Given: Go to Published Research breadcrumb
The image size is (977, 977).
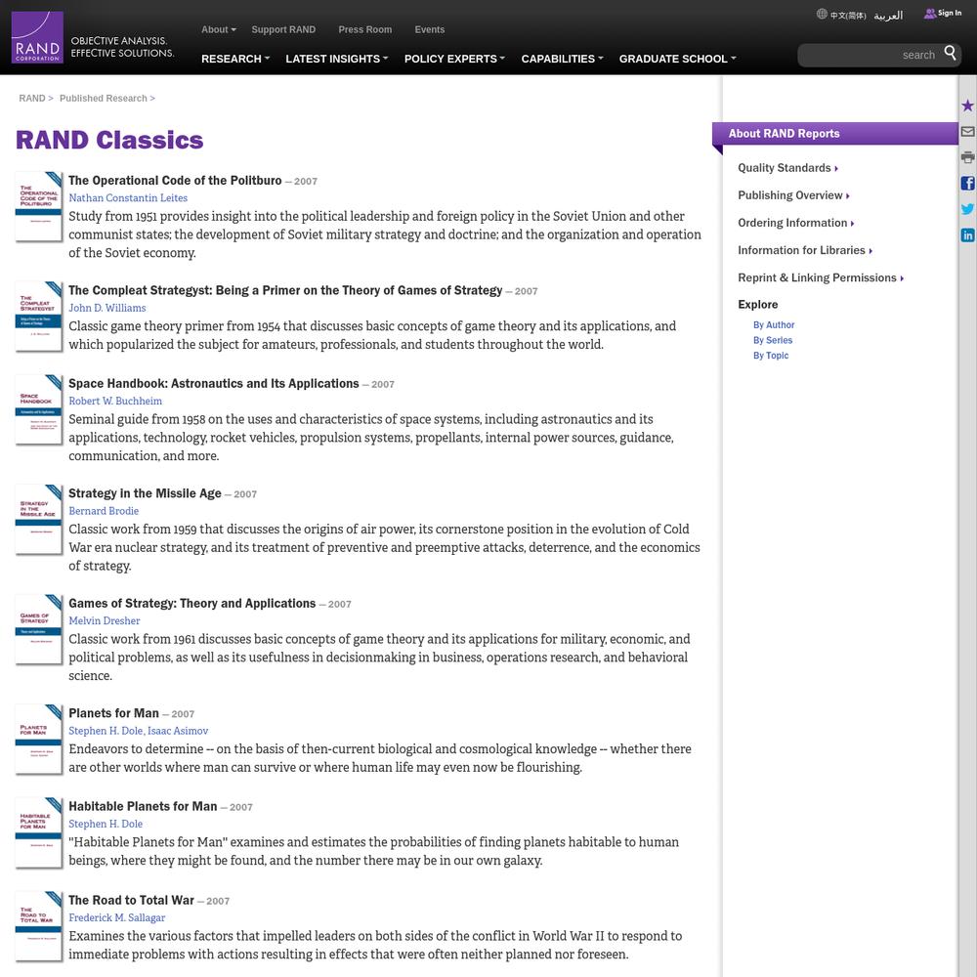Looking at the screenshot, I should pyautogui.click(x=104, y=99).
